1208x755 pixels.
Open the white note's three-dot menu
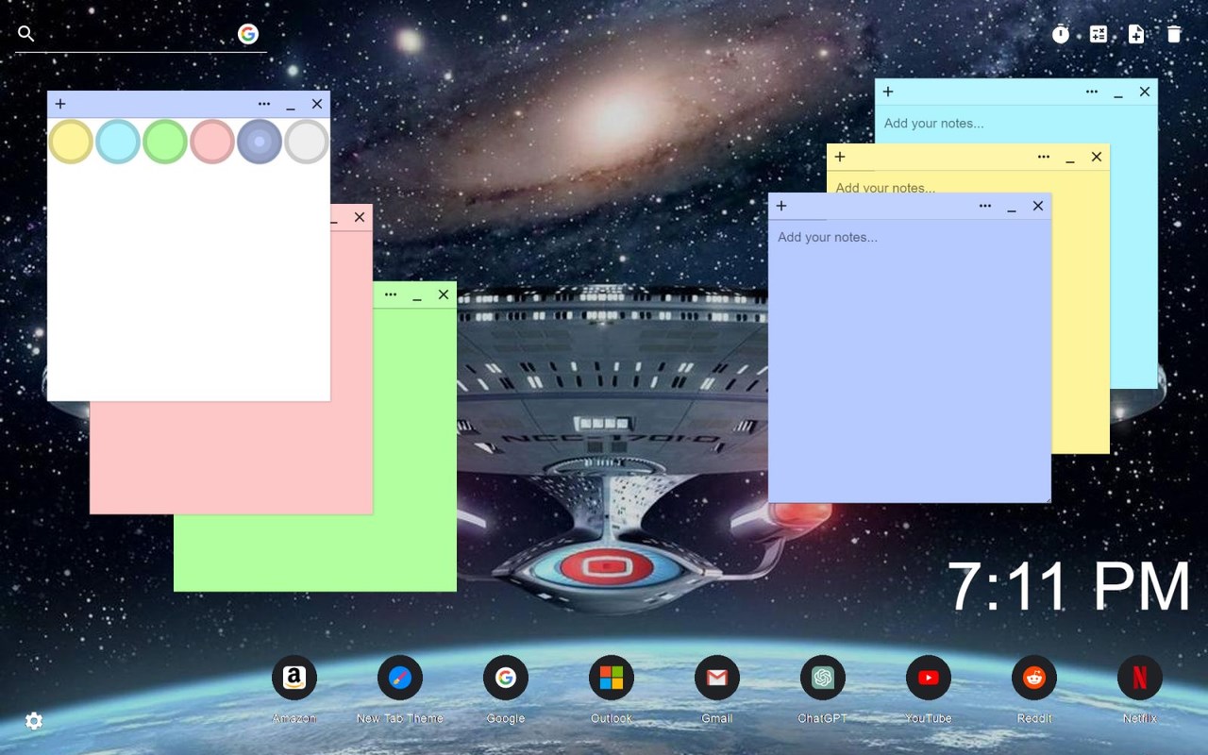pyautogui.click(x=264, y=104)
